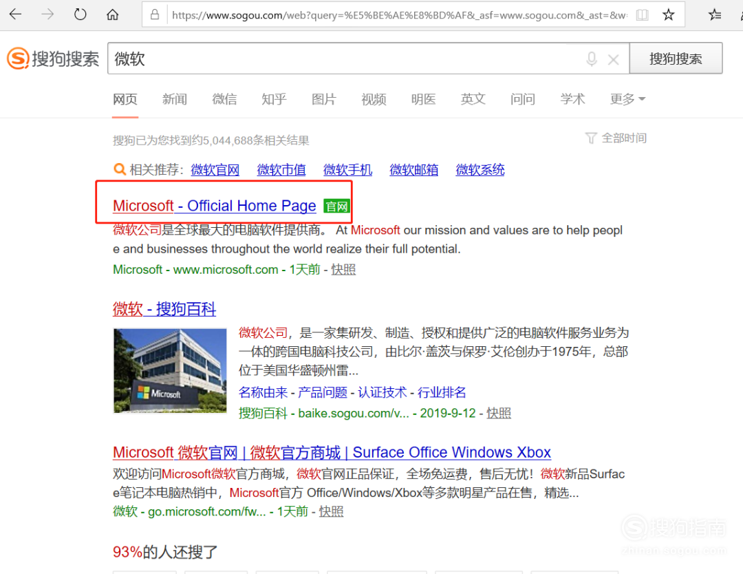Click the www.microsoft.com green URL text

pyautogui.click(x=226, y=270)
